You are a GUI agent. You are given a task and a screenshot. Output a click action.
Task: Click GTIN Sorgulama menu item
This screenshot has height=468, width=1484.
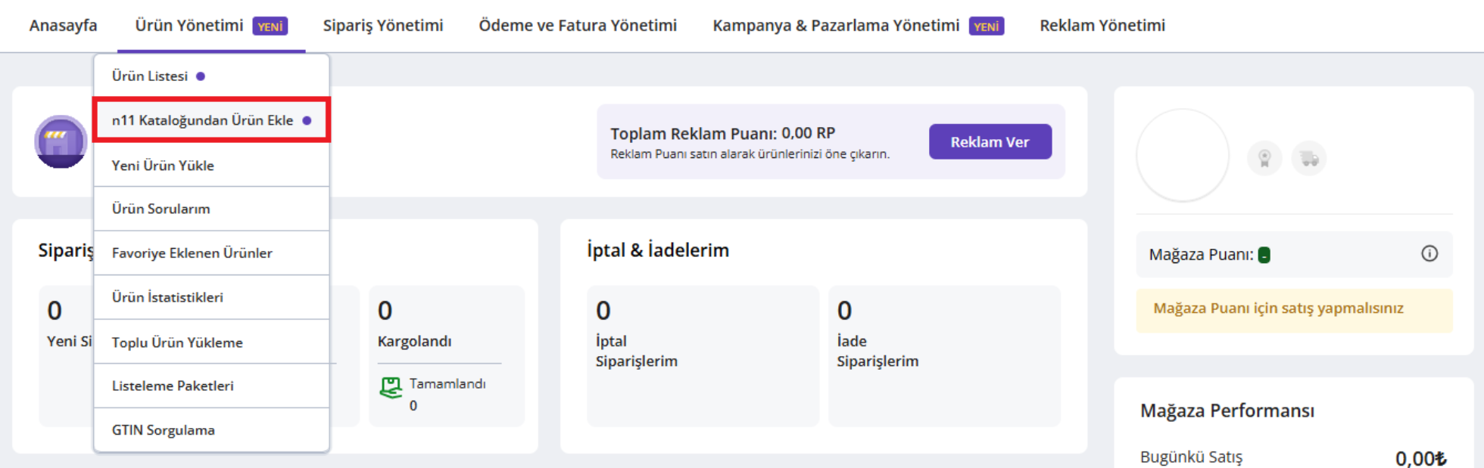pos(164,430)
